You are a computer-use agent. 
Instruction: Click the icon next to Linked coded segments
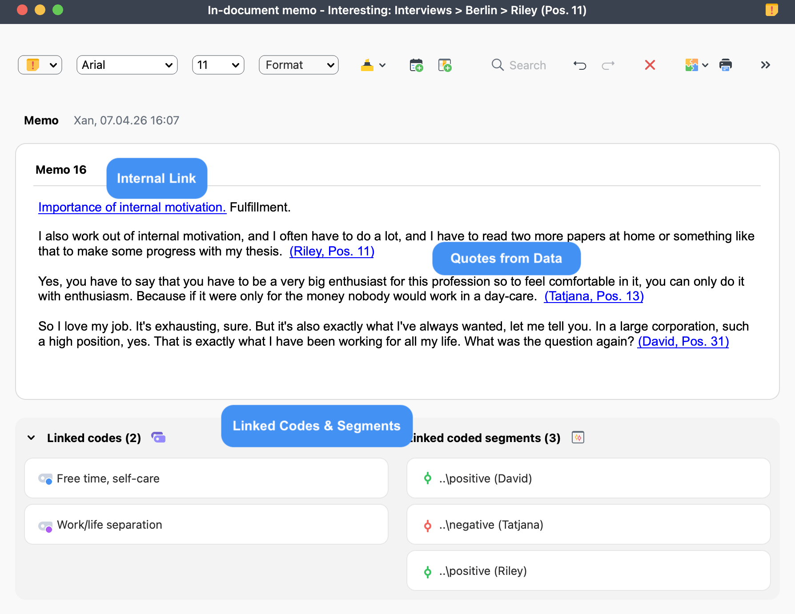click(x=577, y=438)
